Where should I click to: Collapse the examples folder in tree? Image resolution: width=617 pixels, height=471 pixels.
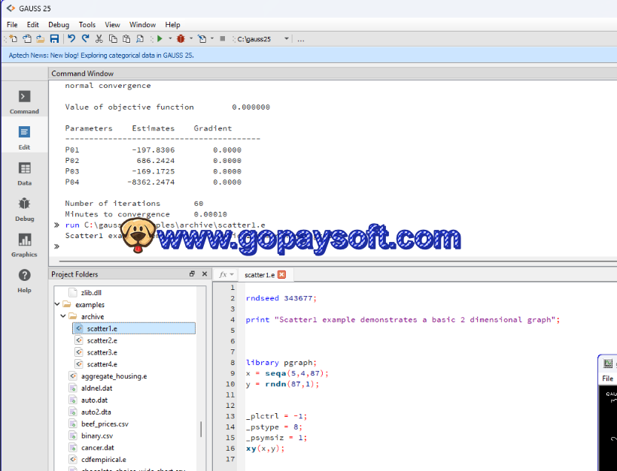pos(57,305)
